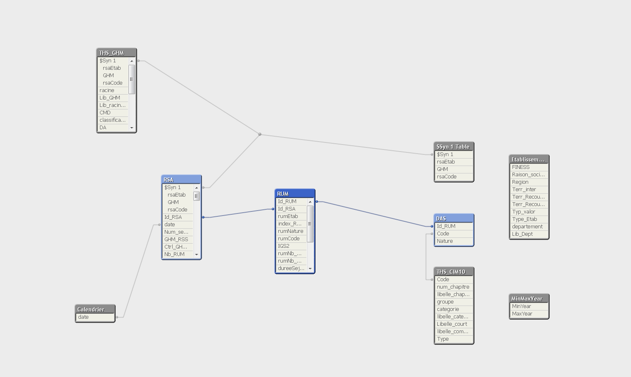The image size is (631, 377).
Task: Select Id_RSA field in RSA table
Action: (x=178, y=217)
